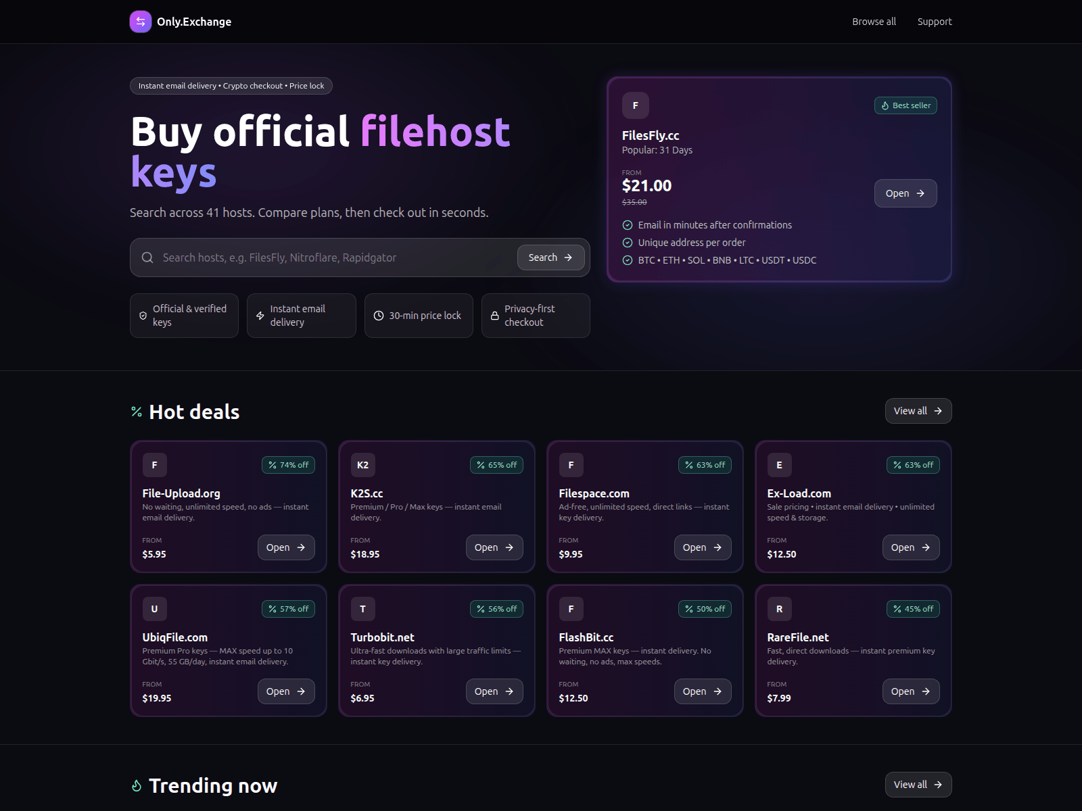Click the Turbobit 'T' host icon
The width and height of the screenshot is (1082, 811).
(362, 609)
